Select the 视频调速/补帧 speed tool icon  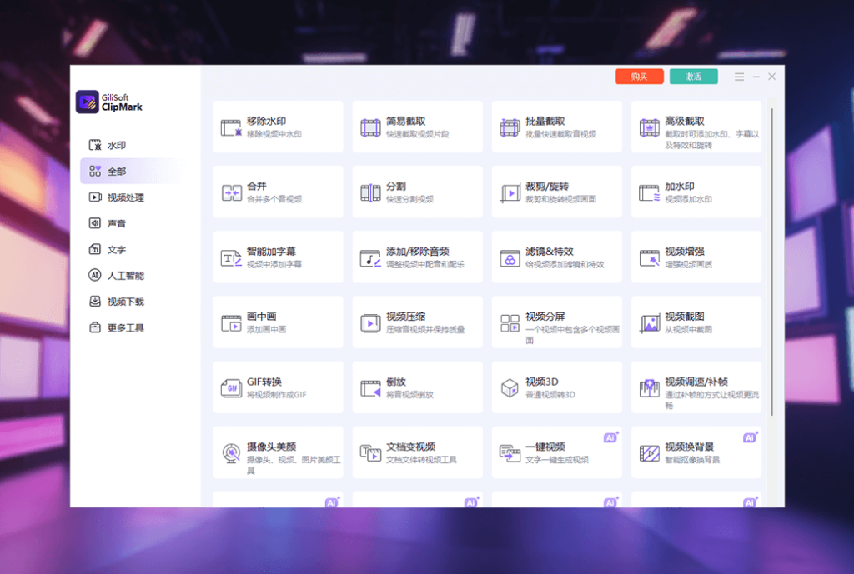[649, 388]
